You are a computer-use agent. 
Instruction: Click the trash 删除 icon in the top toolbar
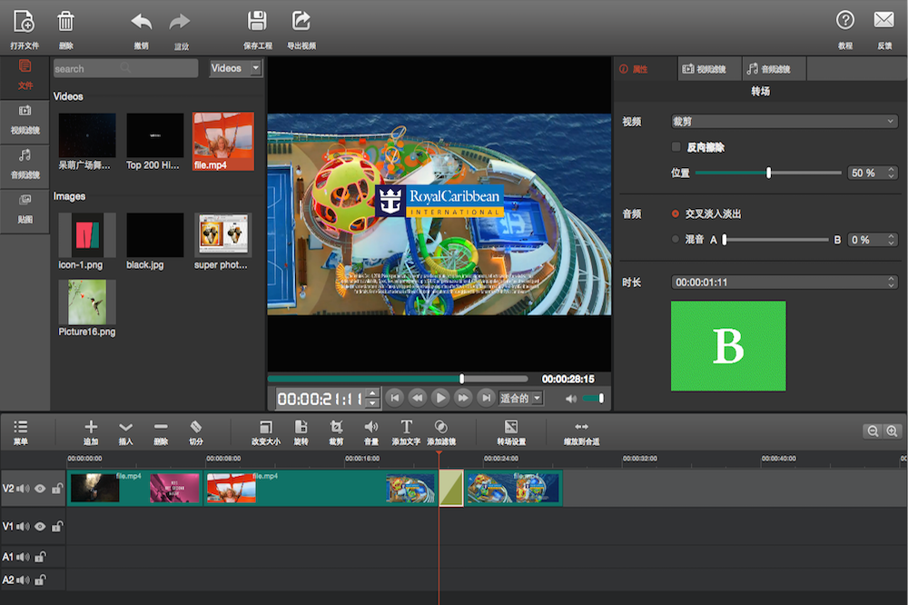click(x=65, y=22)
